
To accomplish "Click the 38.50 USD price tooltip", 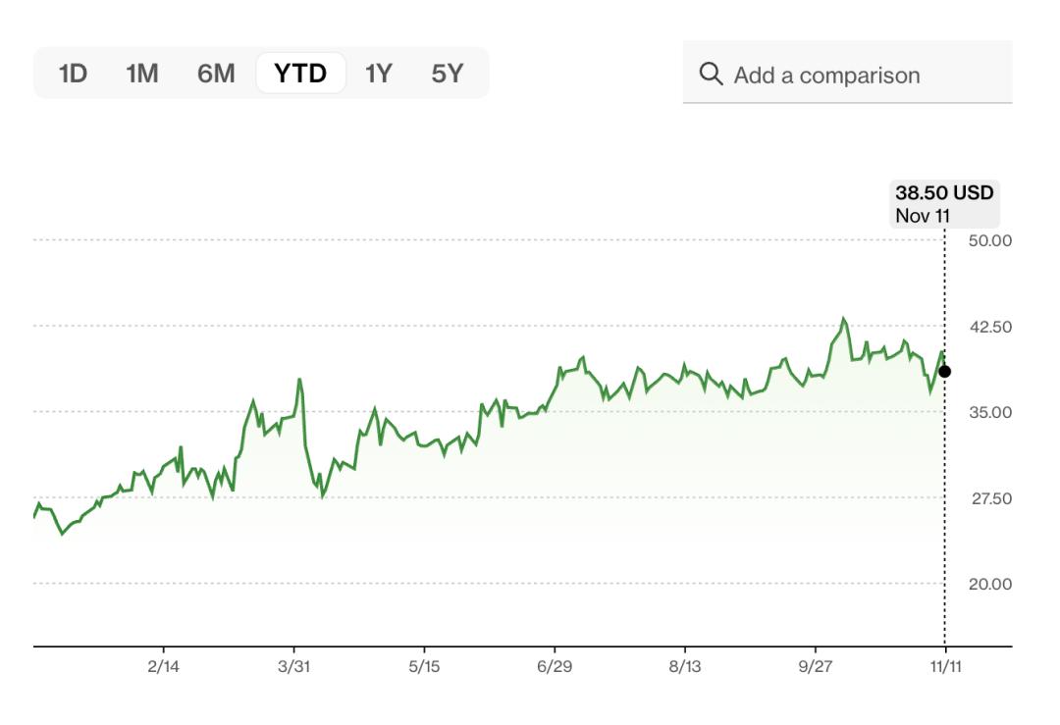I will click(944, 203).
